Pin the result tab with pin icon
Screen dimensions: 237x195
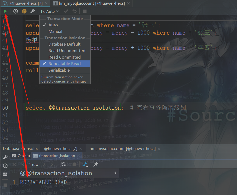(96, 164)
